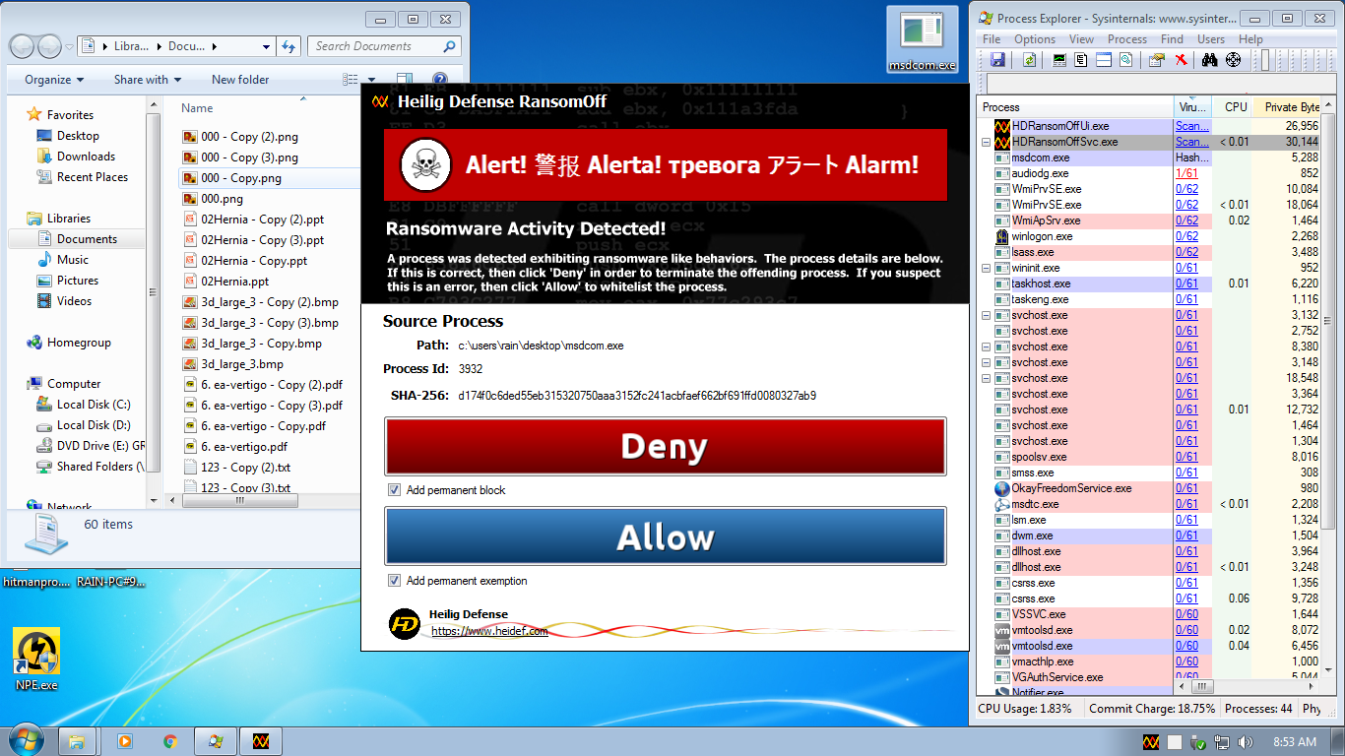
Task: Open System Information graph icon in Process Explorer
Action: pyautogui.click(x=1059, y=60)
